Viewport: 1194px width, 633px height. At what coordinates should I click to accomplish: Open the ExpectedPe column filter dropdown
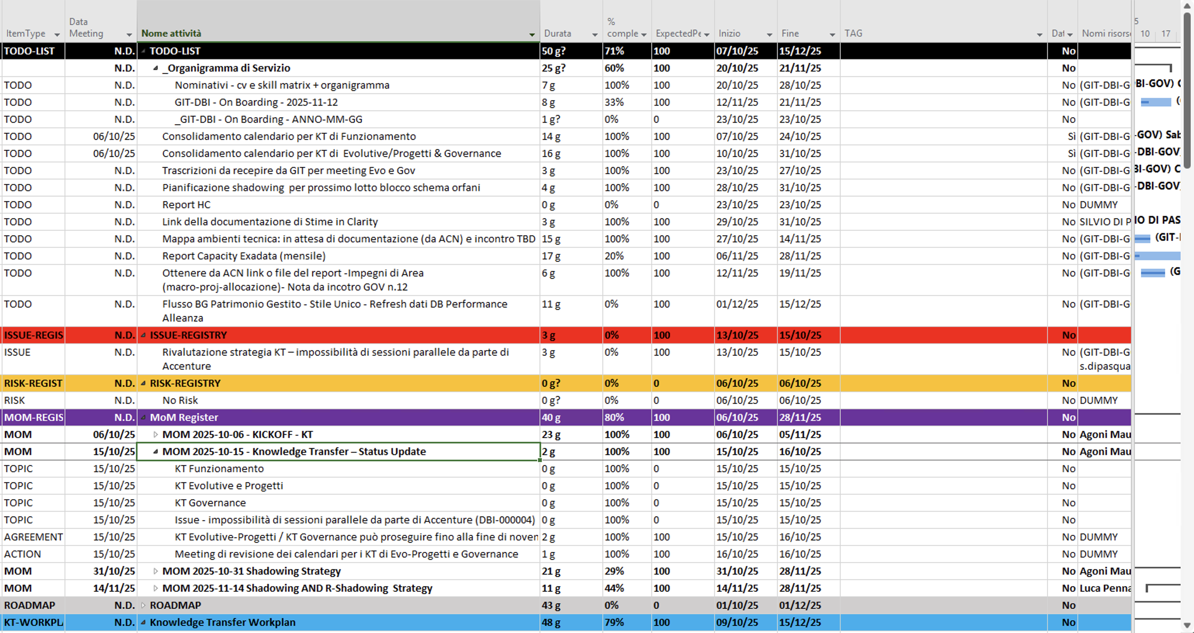point(706,35)
